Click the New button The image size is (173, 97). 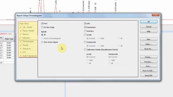(149, 39)
